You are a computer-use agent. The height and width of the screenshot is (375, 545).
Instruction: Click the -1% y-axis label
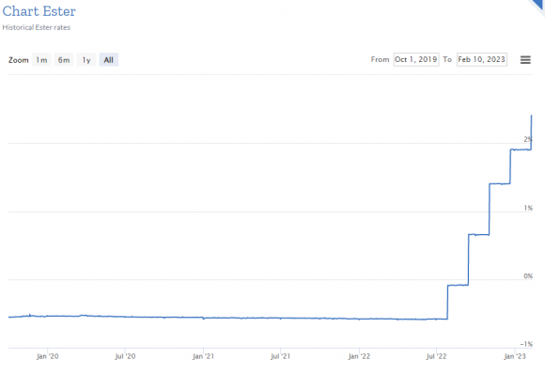click(x=526, y=344)
